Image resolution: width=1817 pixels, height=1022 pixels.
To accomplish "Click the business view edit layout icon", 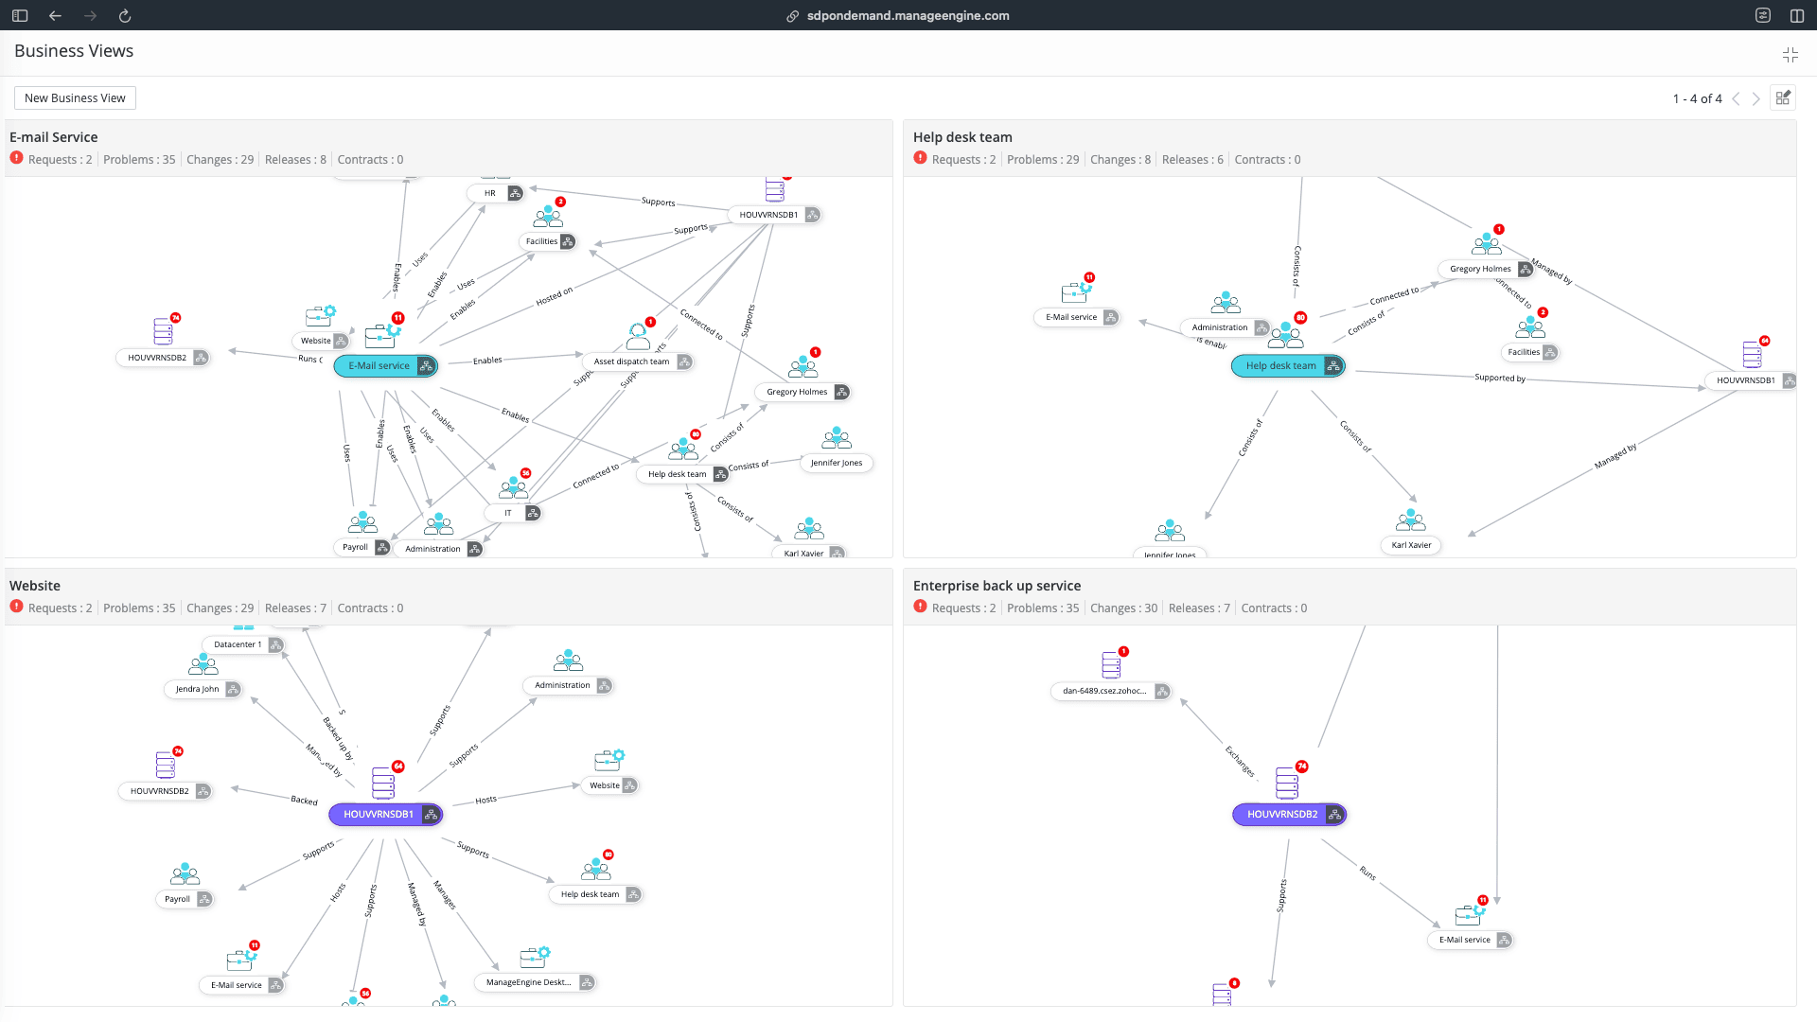I will [x=1783, y=98].
